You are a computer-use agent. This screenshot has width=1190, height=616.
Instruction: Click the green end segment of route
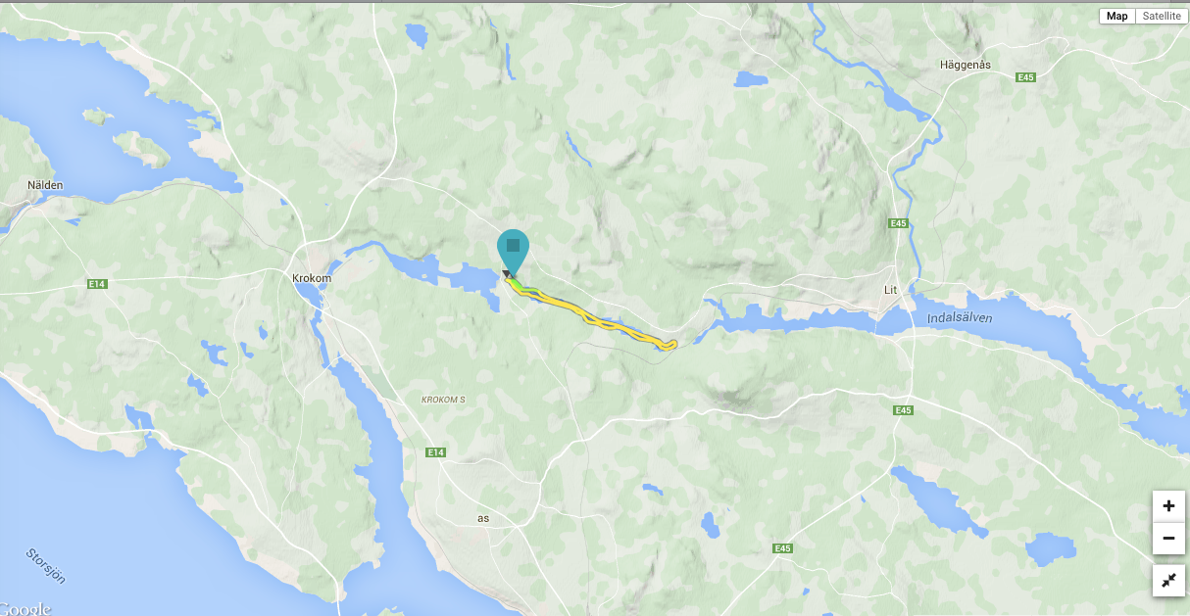517,285
